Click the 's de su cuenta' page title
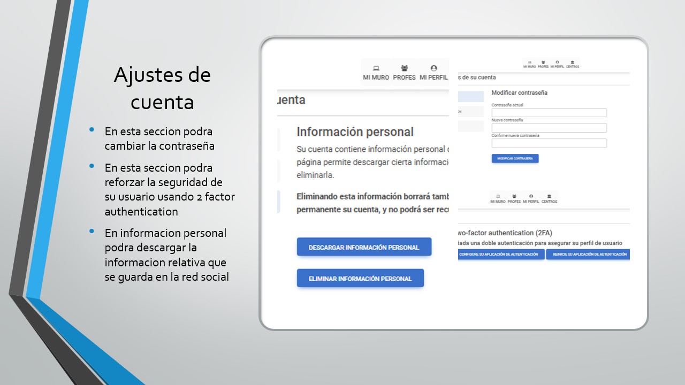This screenshot has width=685, height=385. coord(477,78)
